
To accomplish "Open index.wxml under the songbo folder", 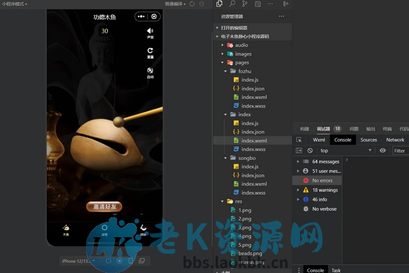I will click(253, 184).
